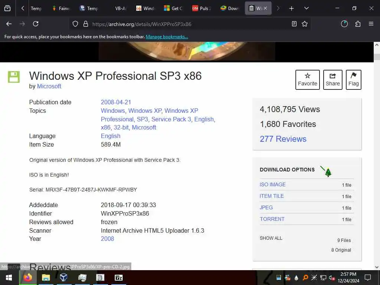Open VirtualBox from the taskbar

(64, 278)
